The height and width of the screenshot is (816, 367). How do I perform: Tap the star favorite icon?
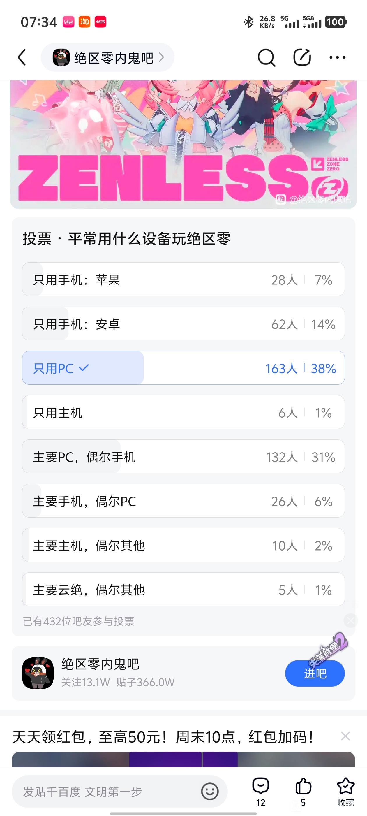point(345,787)
